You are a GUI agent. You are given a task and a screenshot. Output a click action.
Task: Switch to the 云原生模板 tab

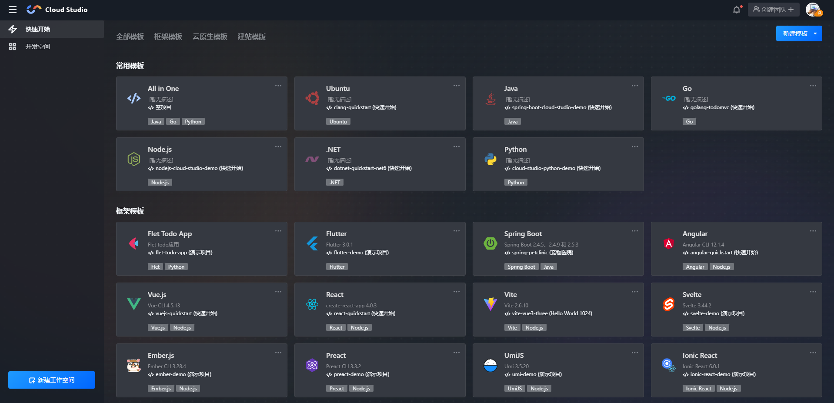[x=210, y=37]
